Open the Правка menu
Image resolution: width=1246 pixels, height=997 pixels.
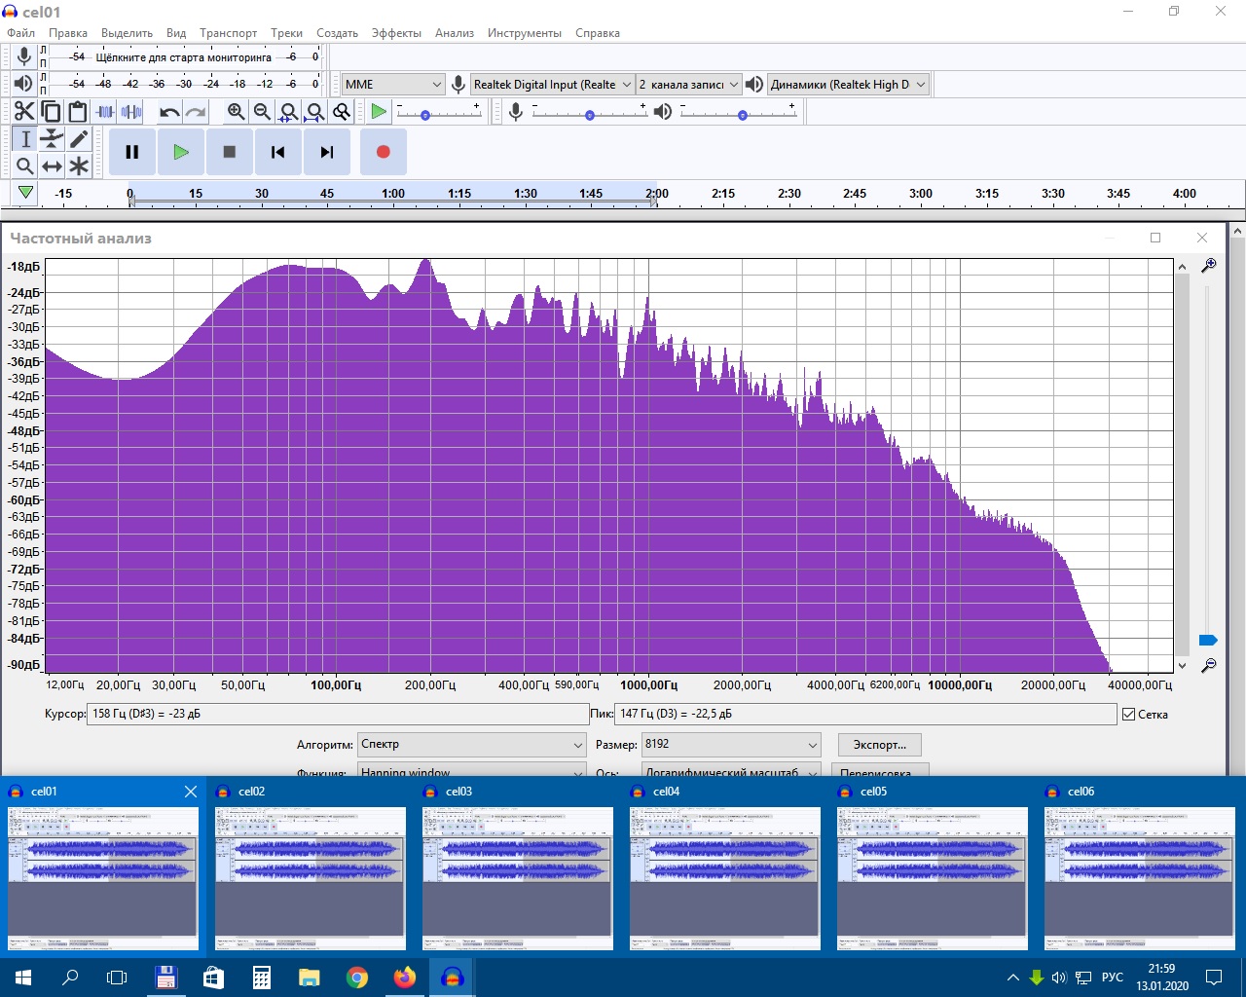click(68, 33)
